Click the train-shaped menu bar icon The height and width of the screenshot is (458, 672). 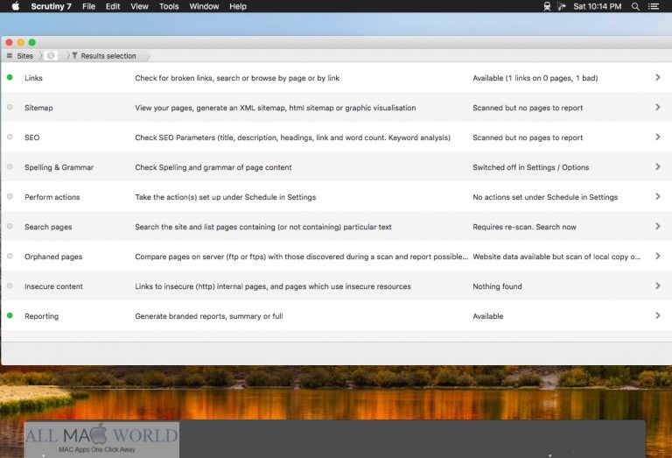point(547,6)
